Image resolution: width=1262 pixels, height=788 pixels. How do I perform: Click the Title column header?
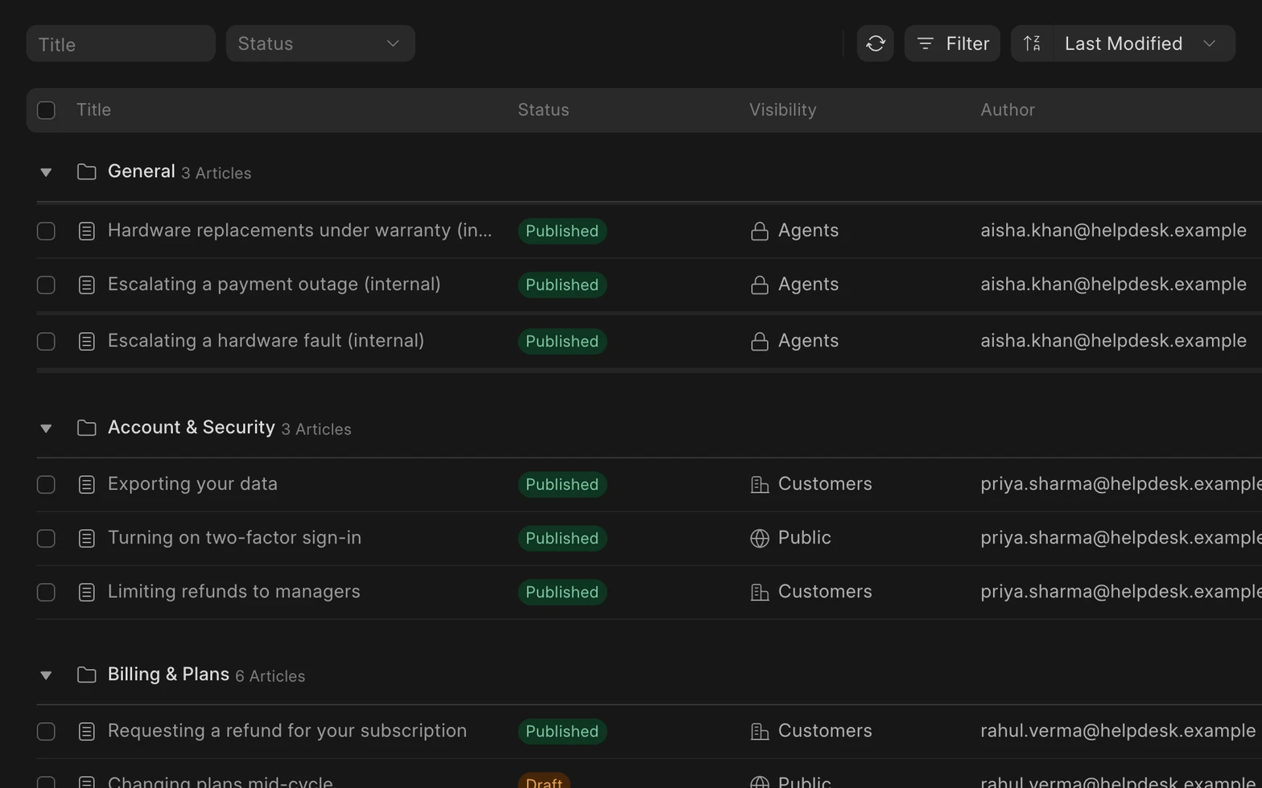coord(93,110)
